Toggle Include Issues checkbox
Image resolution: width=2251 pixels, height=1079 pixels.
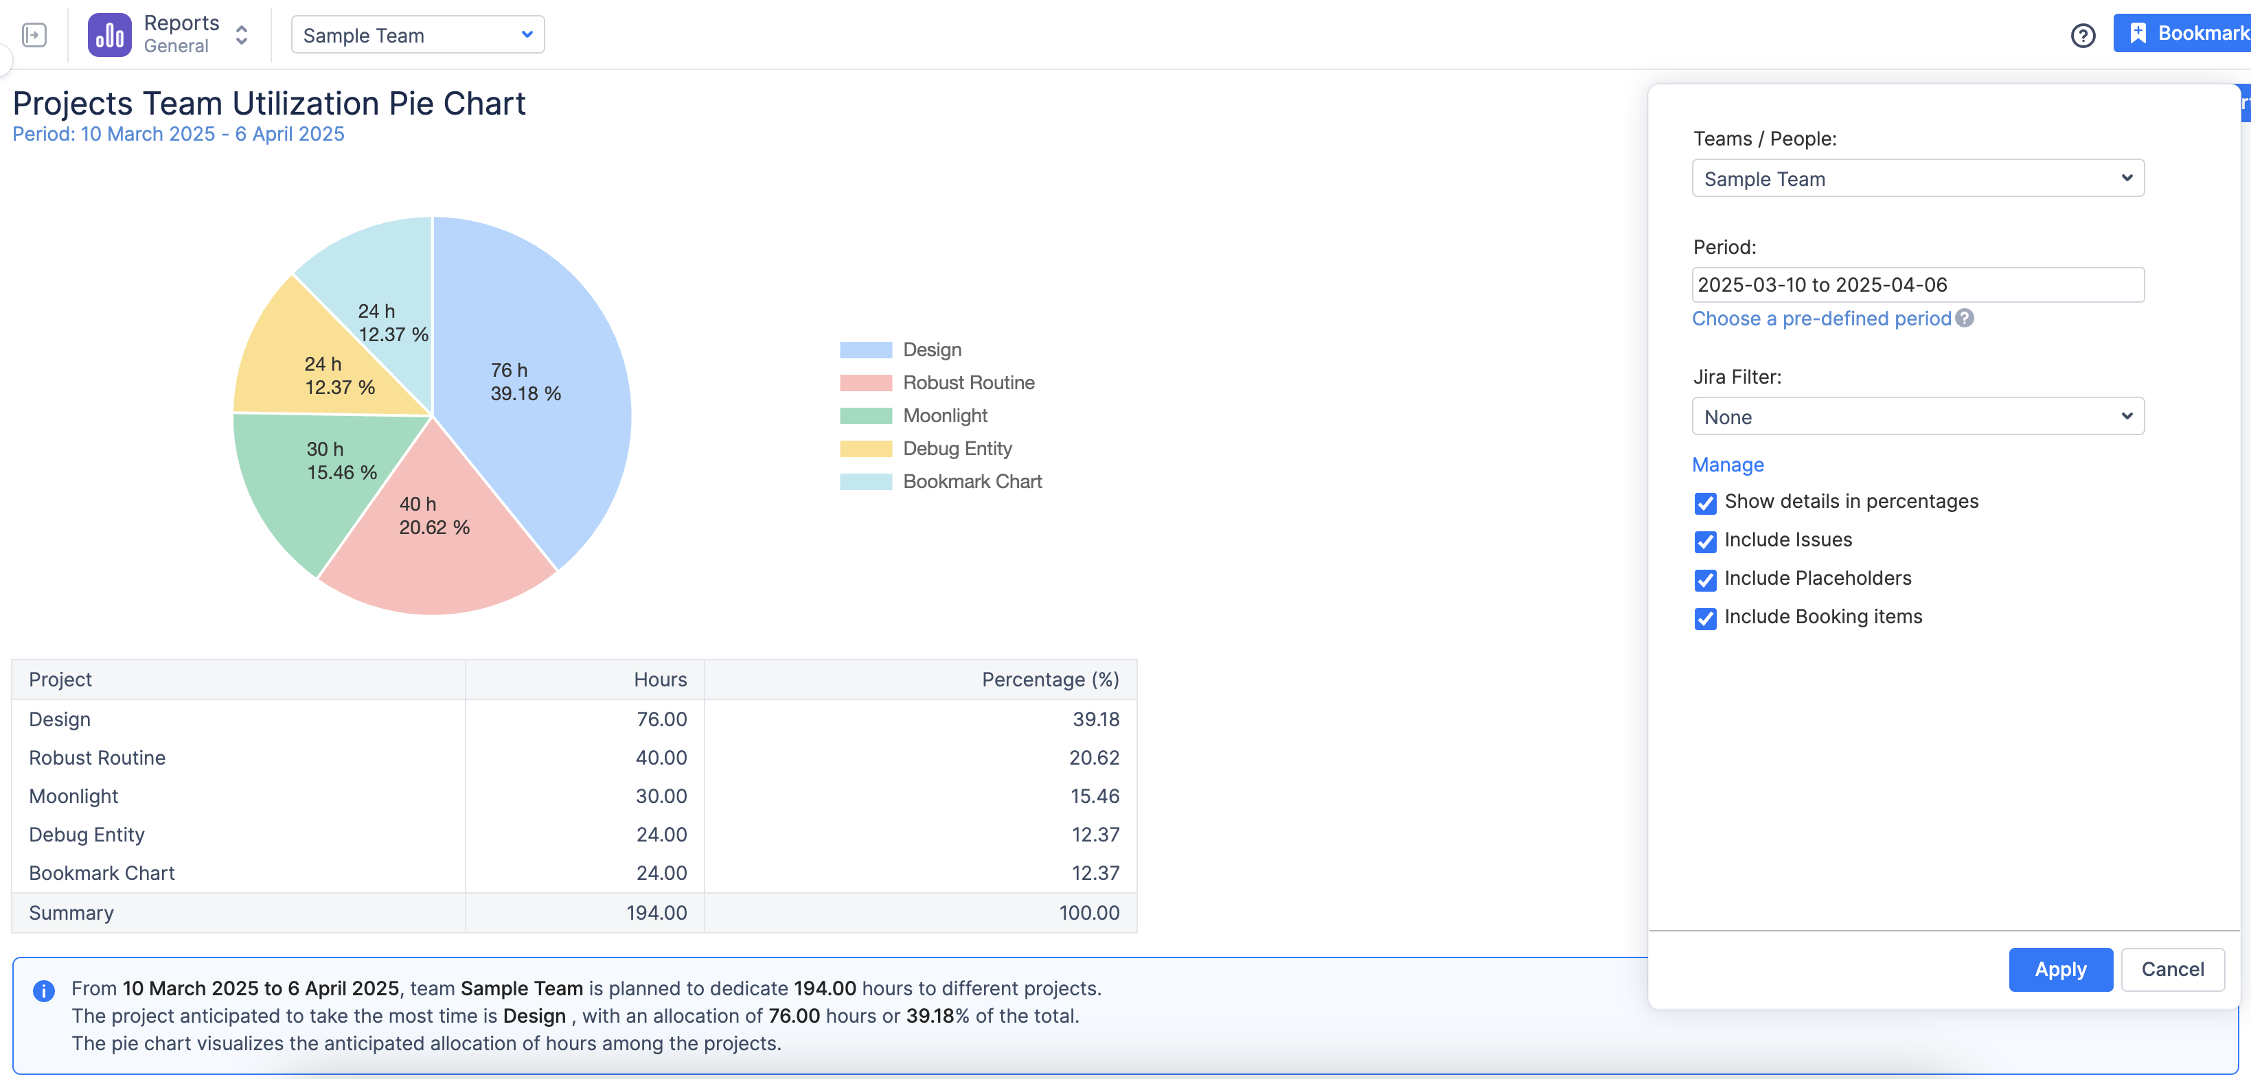1705,542
